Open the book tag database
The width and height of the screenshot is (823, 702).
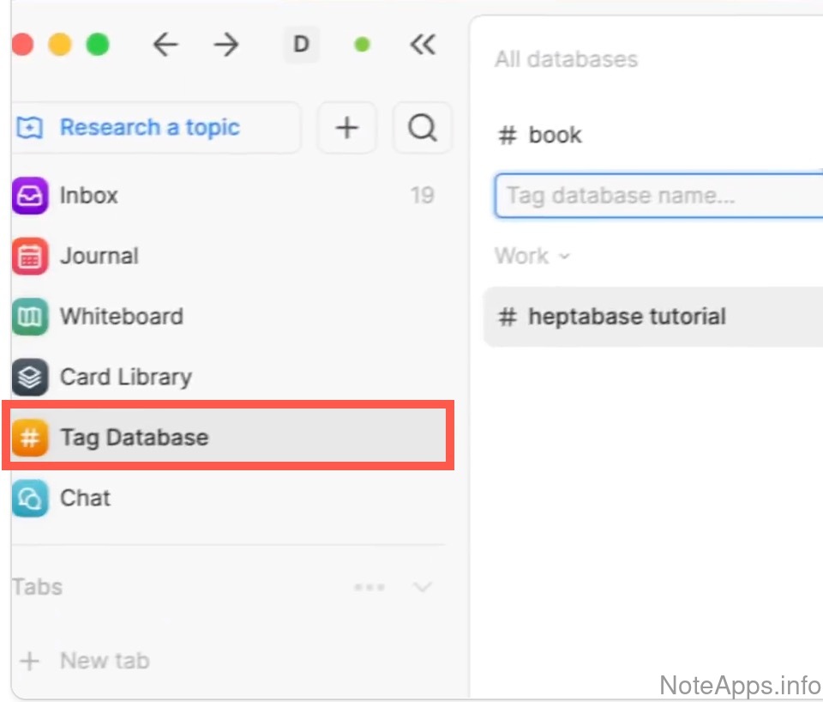click(555, 135)
